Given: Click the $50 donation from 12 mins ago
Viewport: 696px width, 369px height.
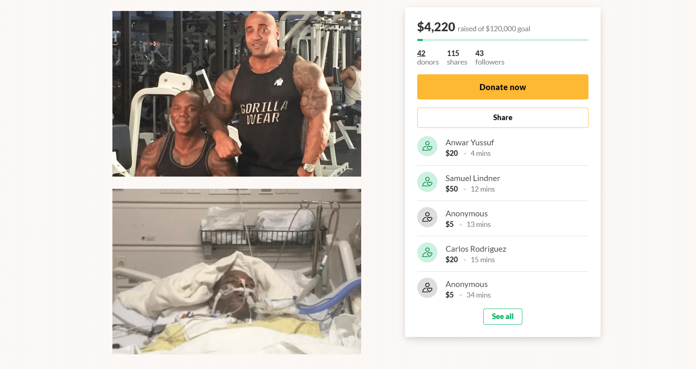Looking at the screenshot, I should 452,189.
